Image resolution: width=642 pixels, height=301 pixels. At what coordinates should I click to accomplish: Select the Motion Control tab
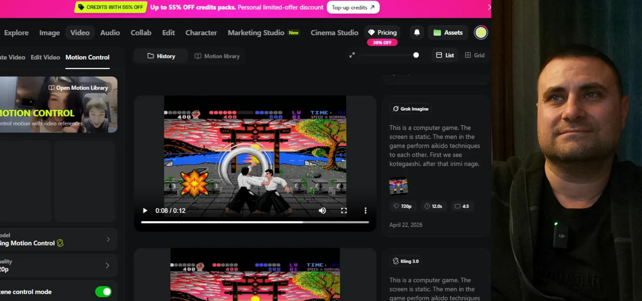pos(87,57)
